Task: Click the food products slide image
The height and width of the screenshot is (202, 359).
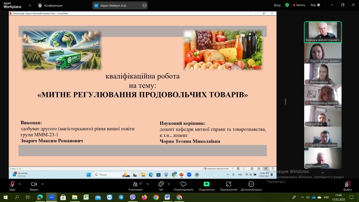Action: tap(223, 50)
